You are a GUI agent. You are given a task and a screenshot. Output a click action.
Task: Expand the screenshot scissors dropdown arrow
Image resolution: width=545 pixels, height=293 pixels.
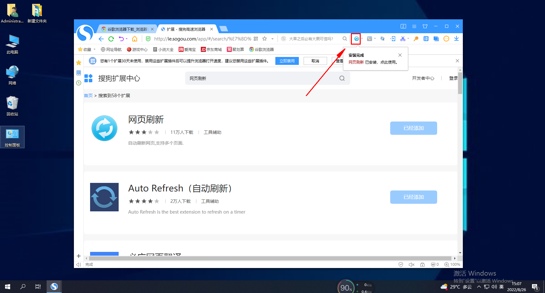(x=408, y=39)
